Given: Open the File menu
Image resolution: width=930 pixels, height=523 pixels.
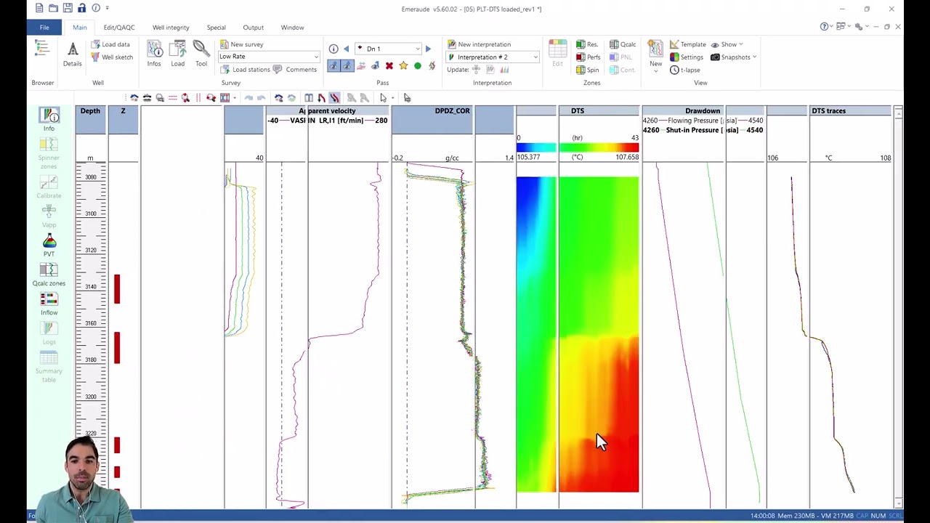Looking at the screenshot, I should pyautogui.click(x=44, y=28).
